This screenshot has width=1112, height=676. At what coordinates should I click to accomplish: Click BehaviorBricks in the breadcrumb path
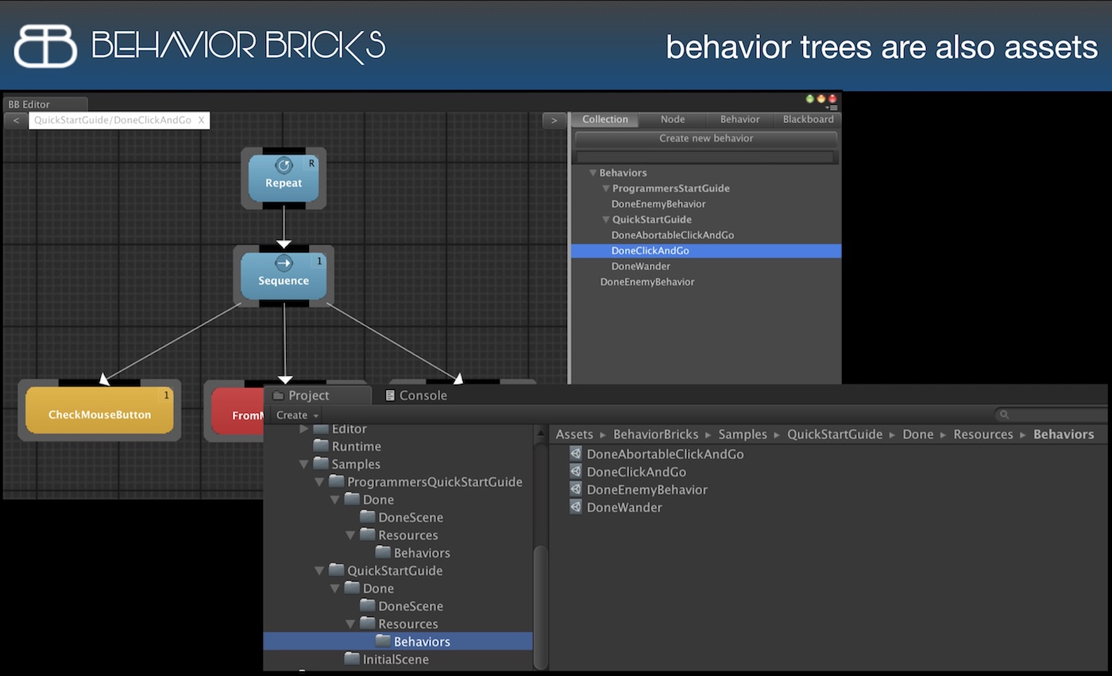pyautogui.click(x=655, y=435)
